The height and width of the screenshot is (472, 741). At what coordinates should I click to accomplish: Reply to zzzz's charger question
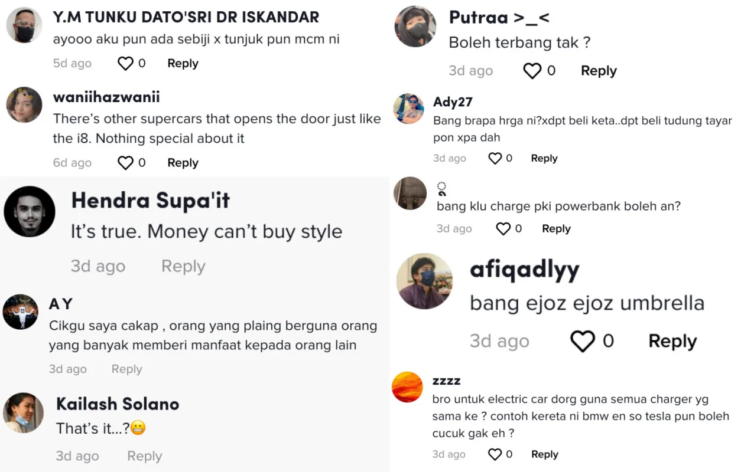(545, 454)
